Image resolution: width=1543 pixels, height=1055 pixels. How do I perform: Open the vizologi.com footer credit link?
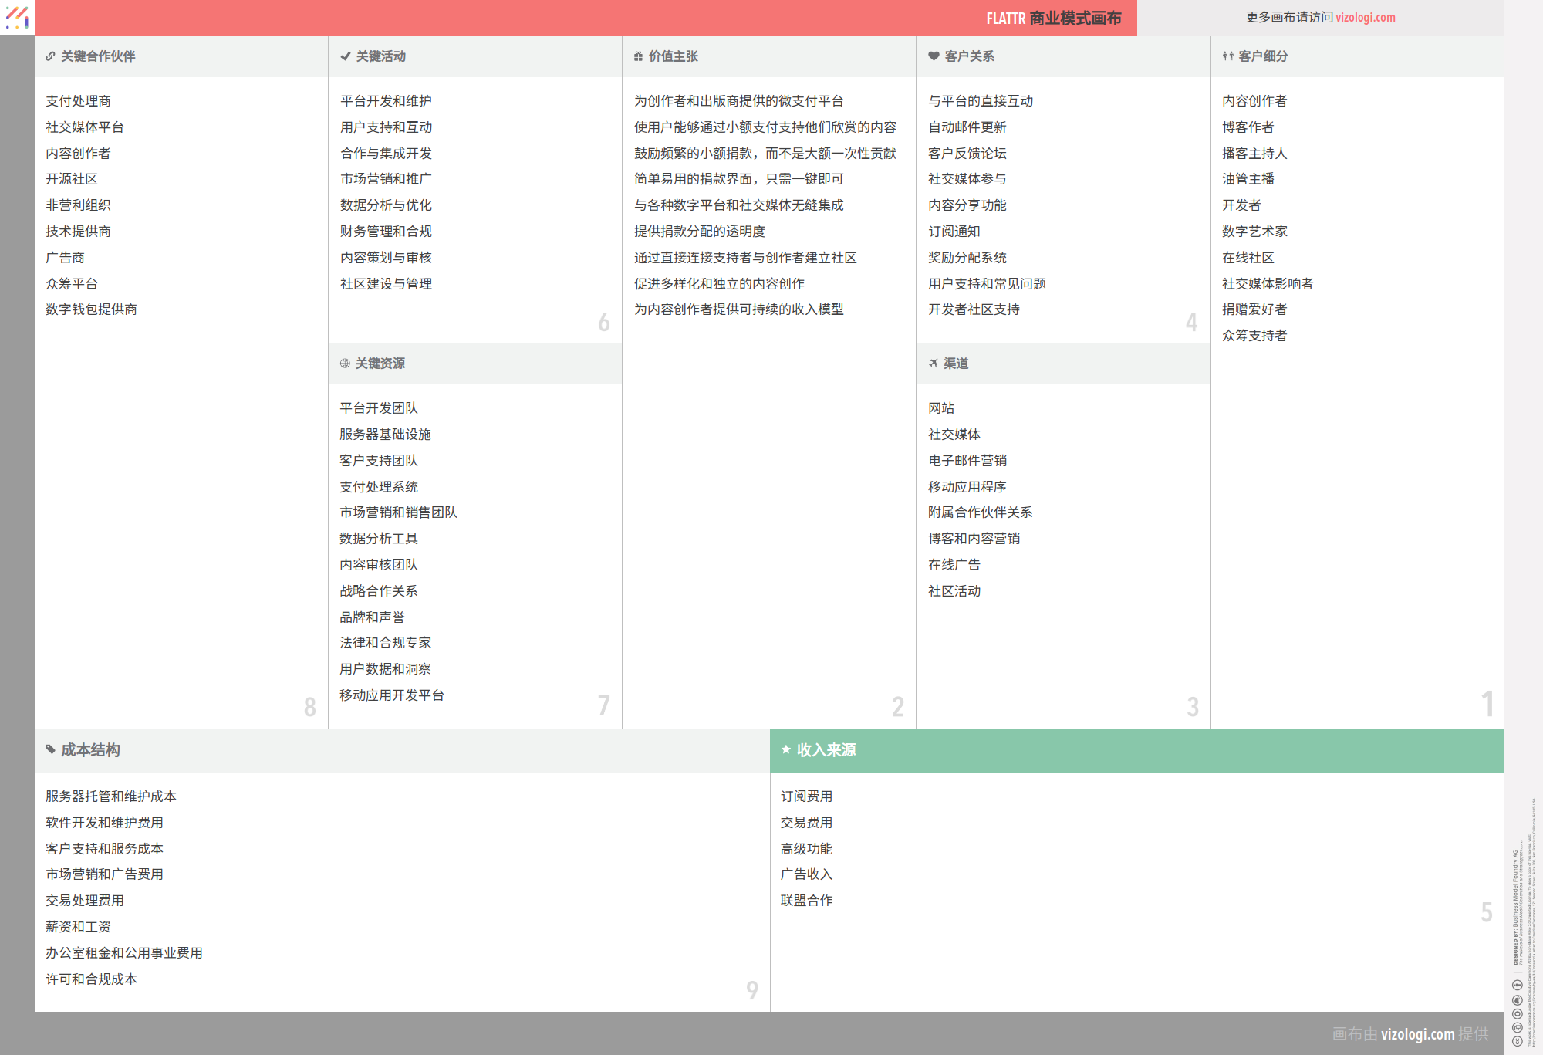click(x=1417, y=1034)
